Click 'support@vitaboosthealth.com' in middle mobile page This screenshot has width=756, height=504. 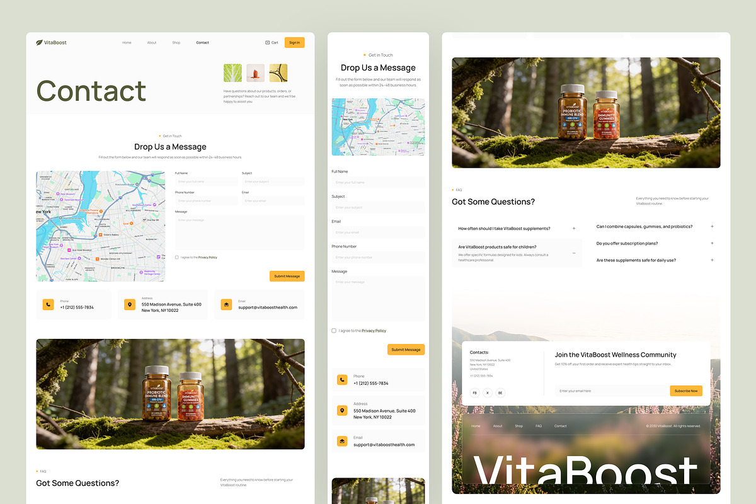tap(384, 444)
